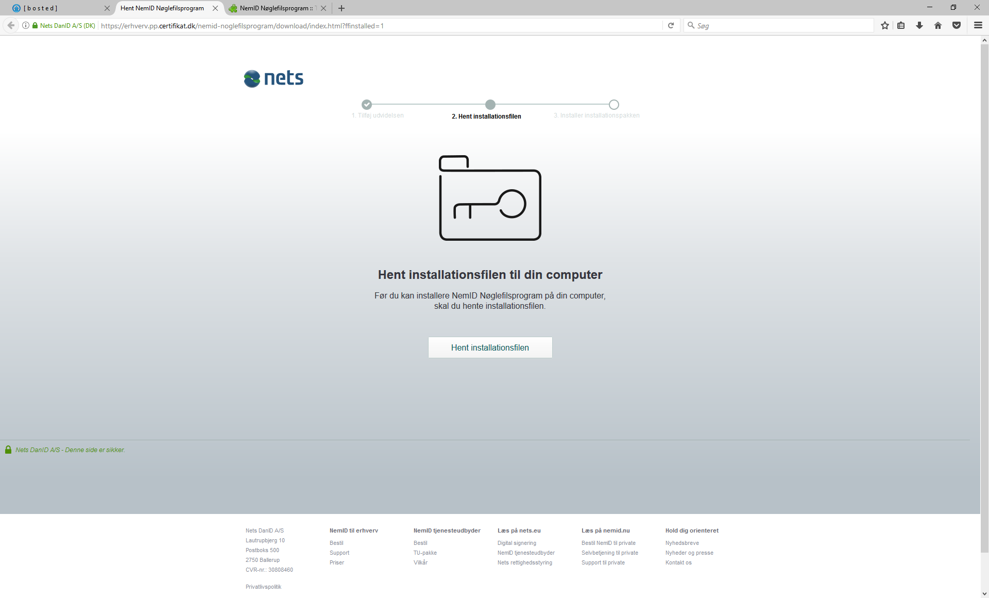Viewport: 989px width, 598px height.
Task: Restore down the browser window
Action: [953, 7]
